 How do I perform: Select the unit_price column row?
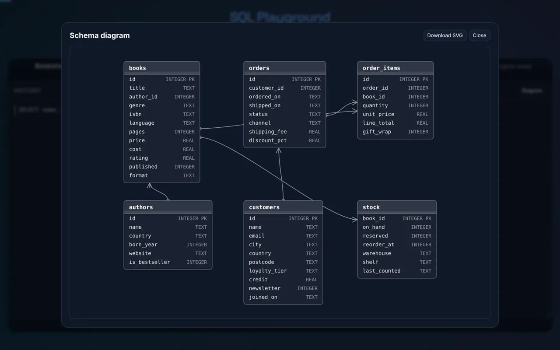coord(395,114)
